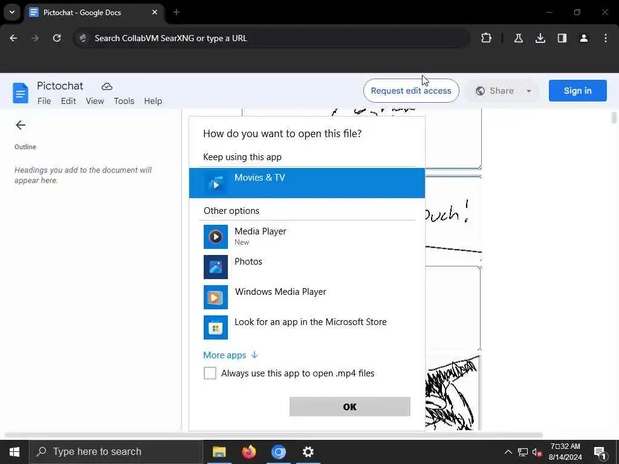Image resolution: width=619 pixels, height=464 pixels.
Task: Click the taskbar clock and date
Action: pyautogui.click(x=565, y=452)
